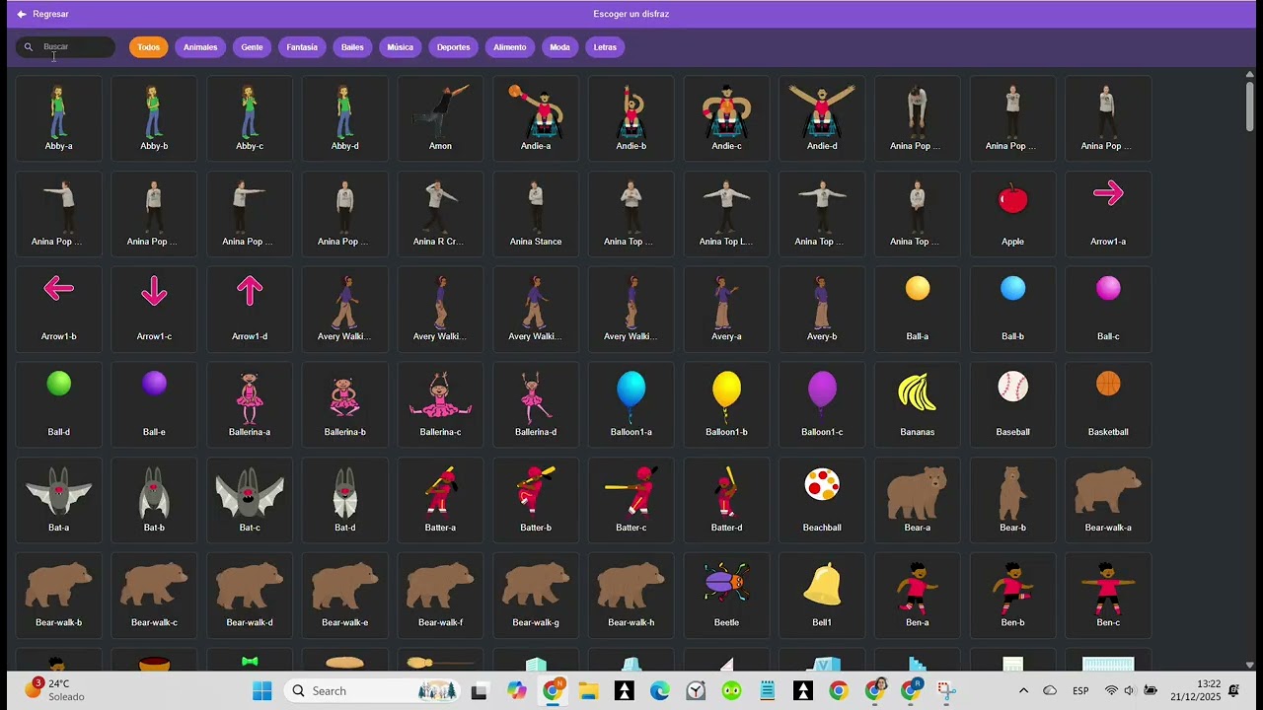
Task: Show Alimento costumes
Action: pos(510,46)
